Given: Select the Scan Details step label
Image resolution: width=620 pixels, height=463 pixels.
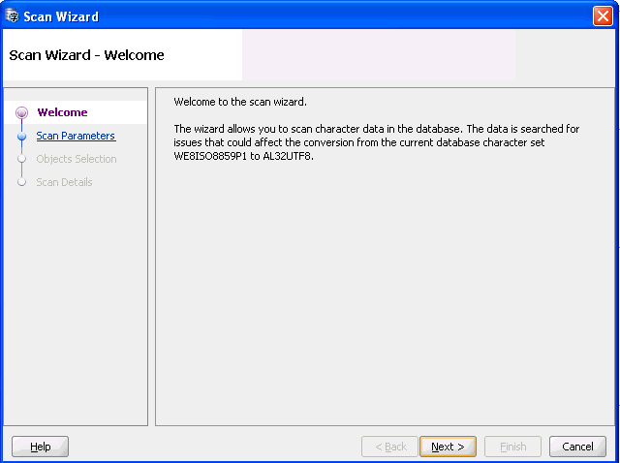Looking at the screenshot, I should tap(65, 183).
